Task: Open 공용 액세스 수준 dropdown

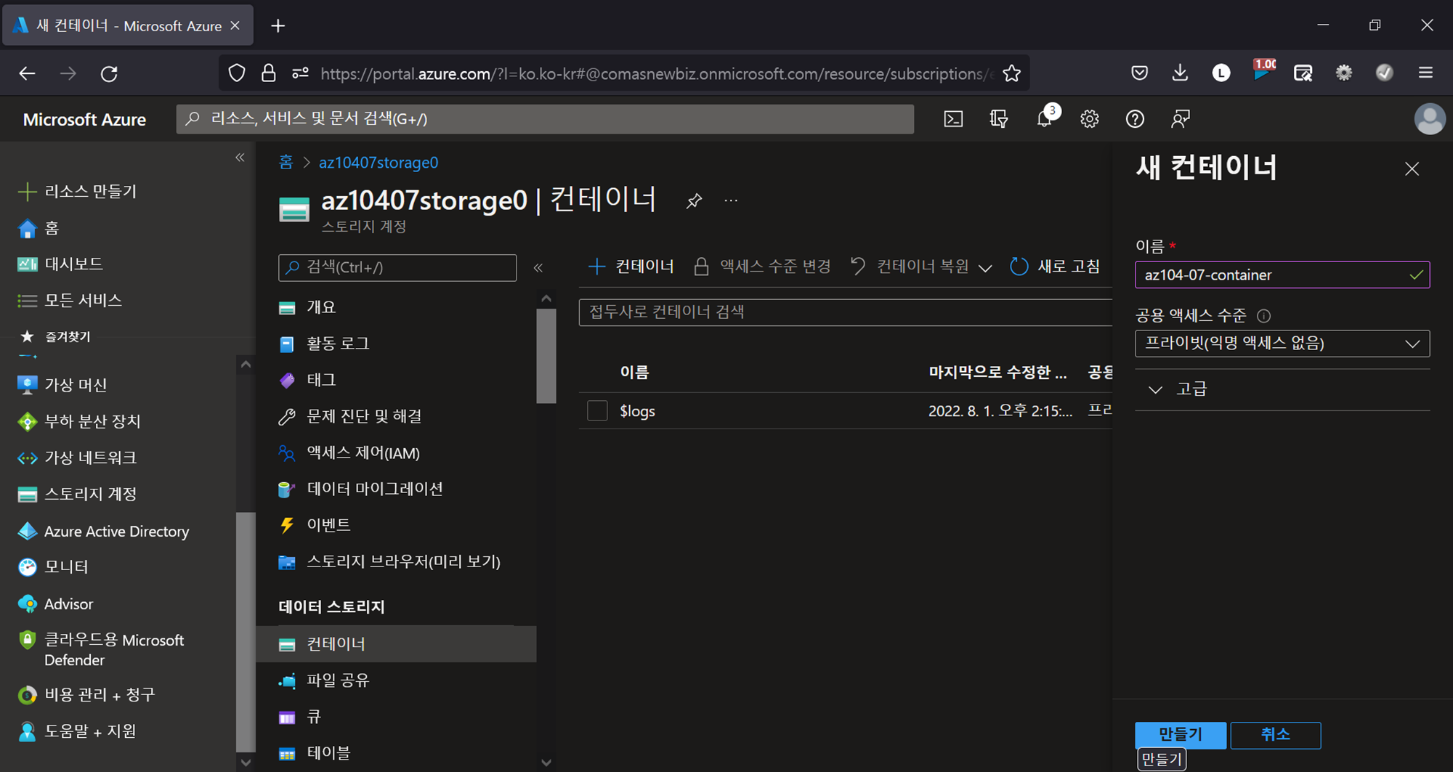Action: click(x=1282, y=344)
